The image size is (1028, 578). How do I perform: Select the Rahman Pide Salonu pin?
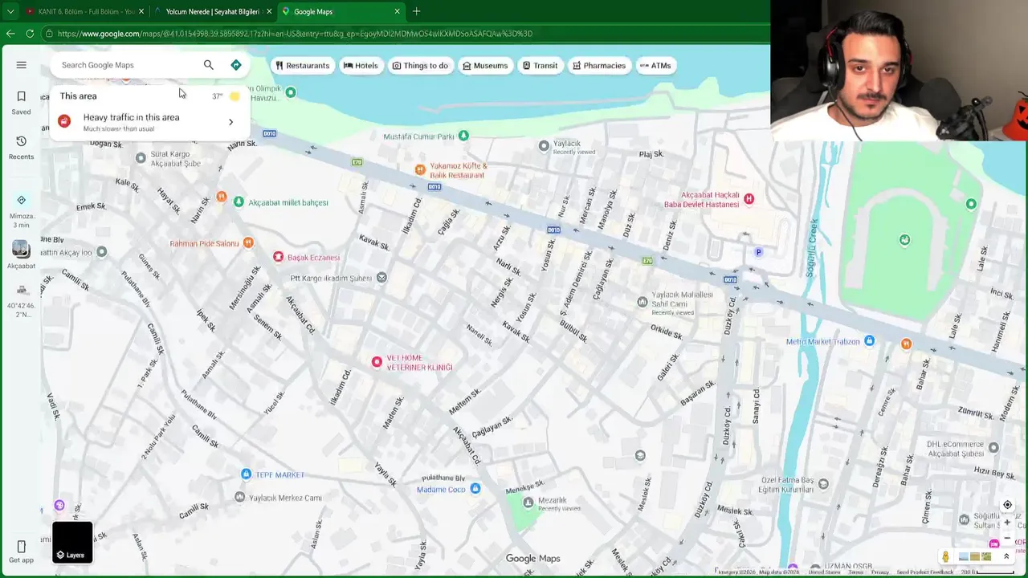(248, 242)
